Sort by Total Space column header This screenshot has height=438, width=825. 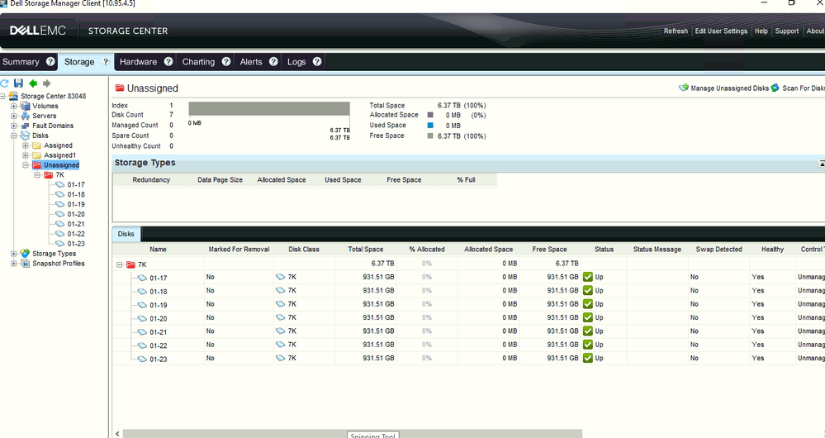(366, 250)
